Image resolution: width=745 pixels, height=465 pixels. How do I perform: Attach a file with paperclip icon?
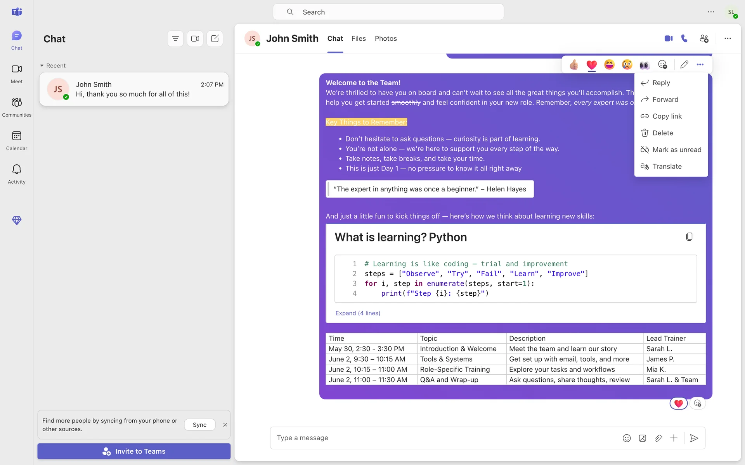[658, 438]
